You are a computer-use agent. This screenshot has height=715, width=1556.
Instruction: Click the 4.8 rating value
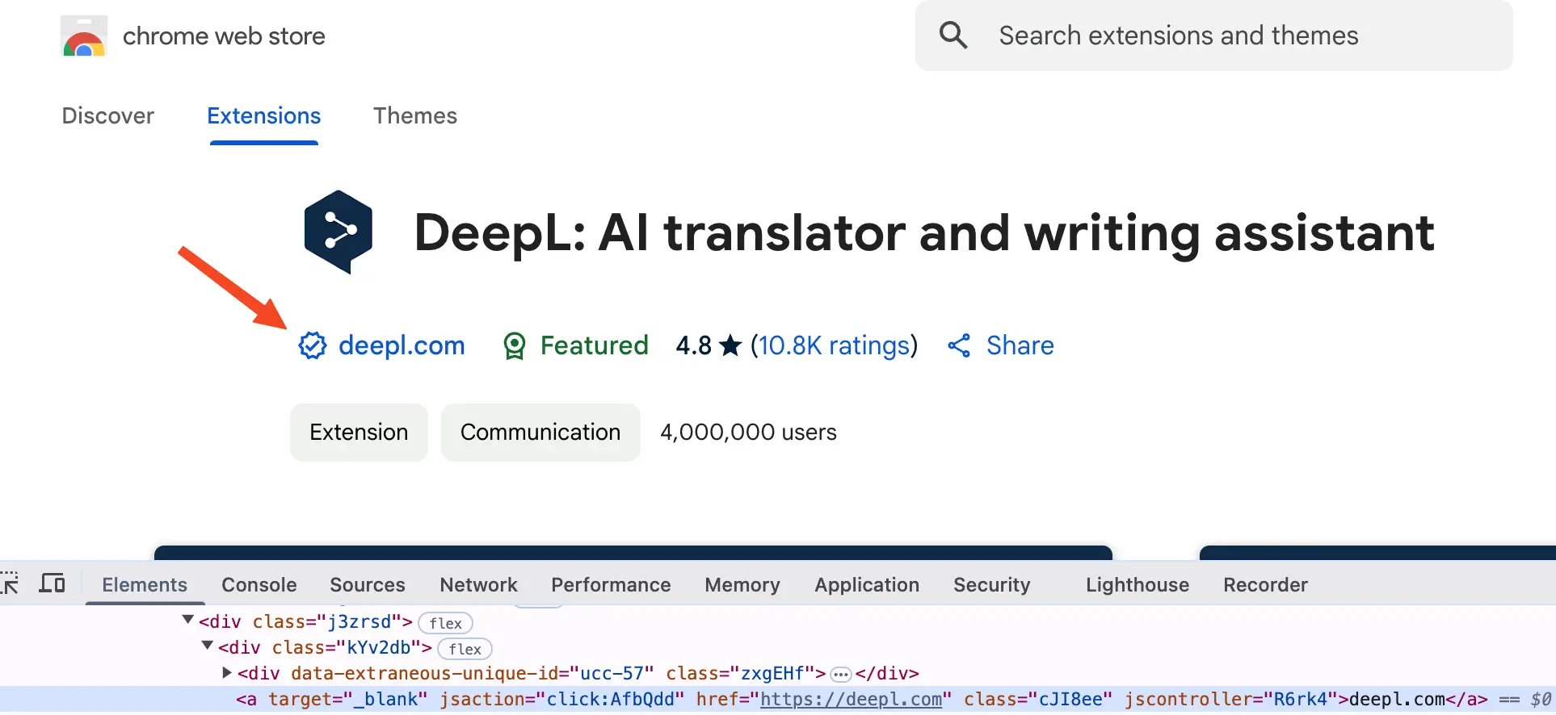(x=694, y=345)
